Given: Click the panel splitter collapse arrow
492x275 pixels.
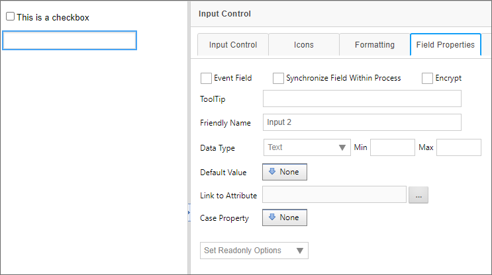Looking at the screenshot, I should pos(189,212).
